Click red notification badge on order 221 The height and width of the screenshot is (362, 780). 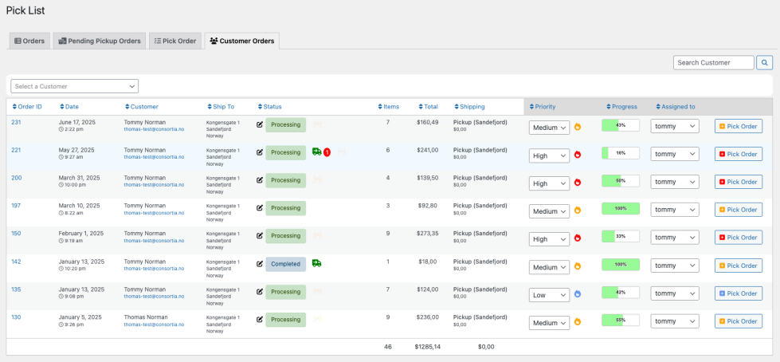coord(327,152)
